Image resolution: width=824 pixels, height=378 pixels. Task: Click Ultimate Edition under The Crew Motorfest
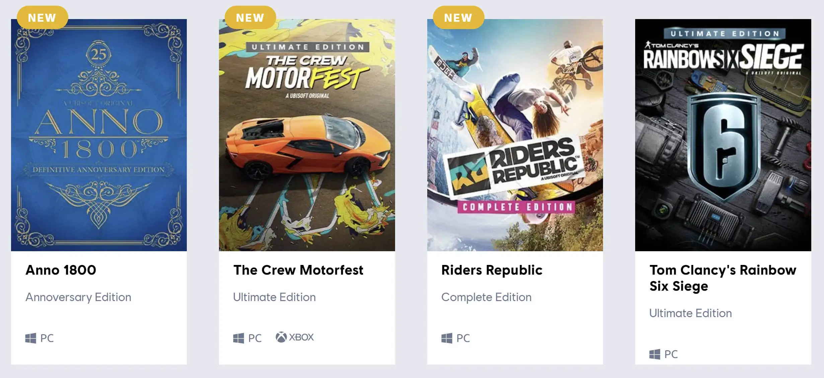click(x=275, y=297)
